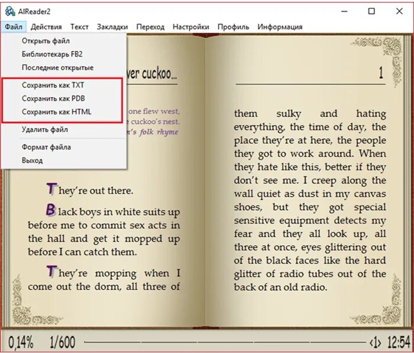
Task: Click the "They're out there." line
Action: tap(90, 190)
